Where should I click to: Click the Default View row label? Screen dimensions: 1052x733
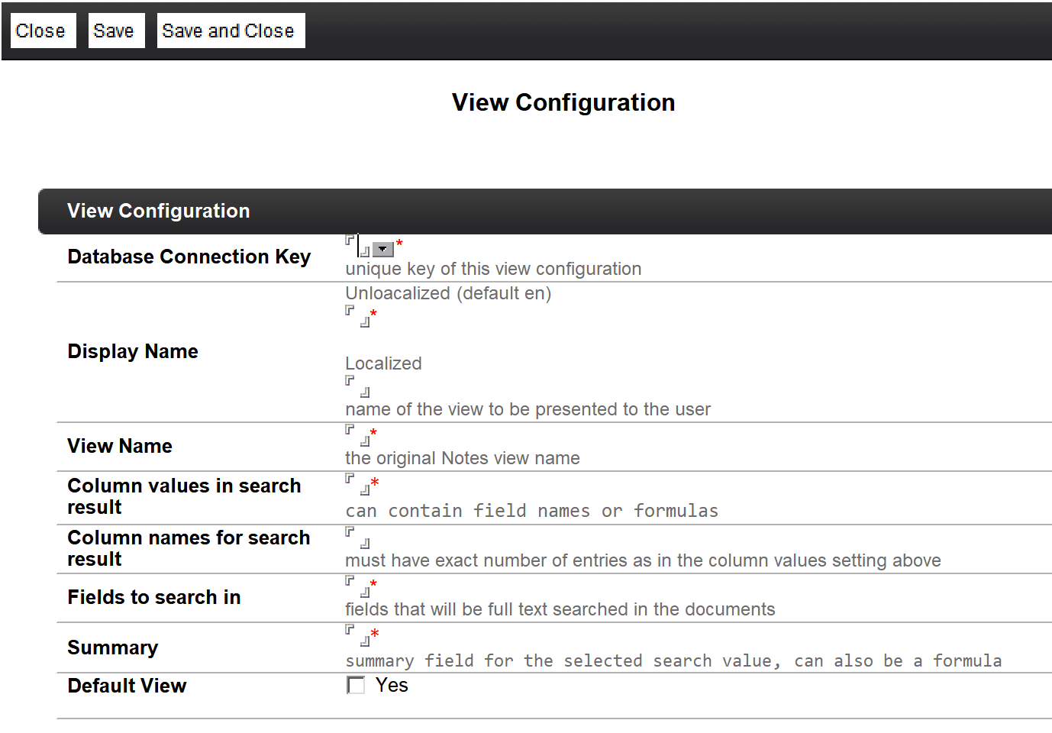click(x=127, y=686)
